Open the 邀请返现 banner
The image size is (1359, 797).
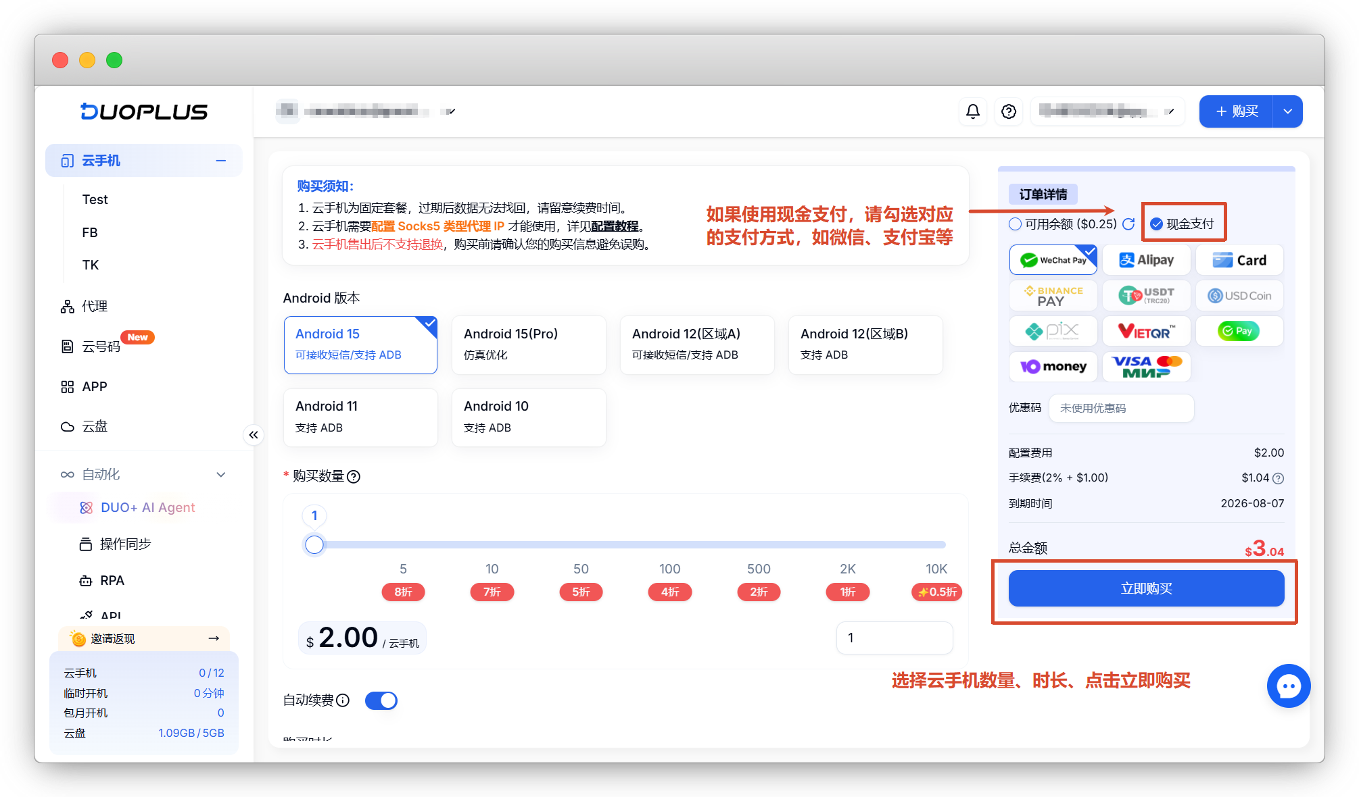144,638
